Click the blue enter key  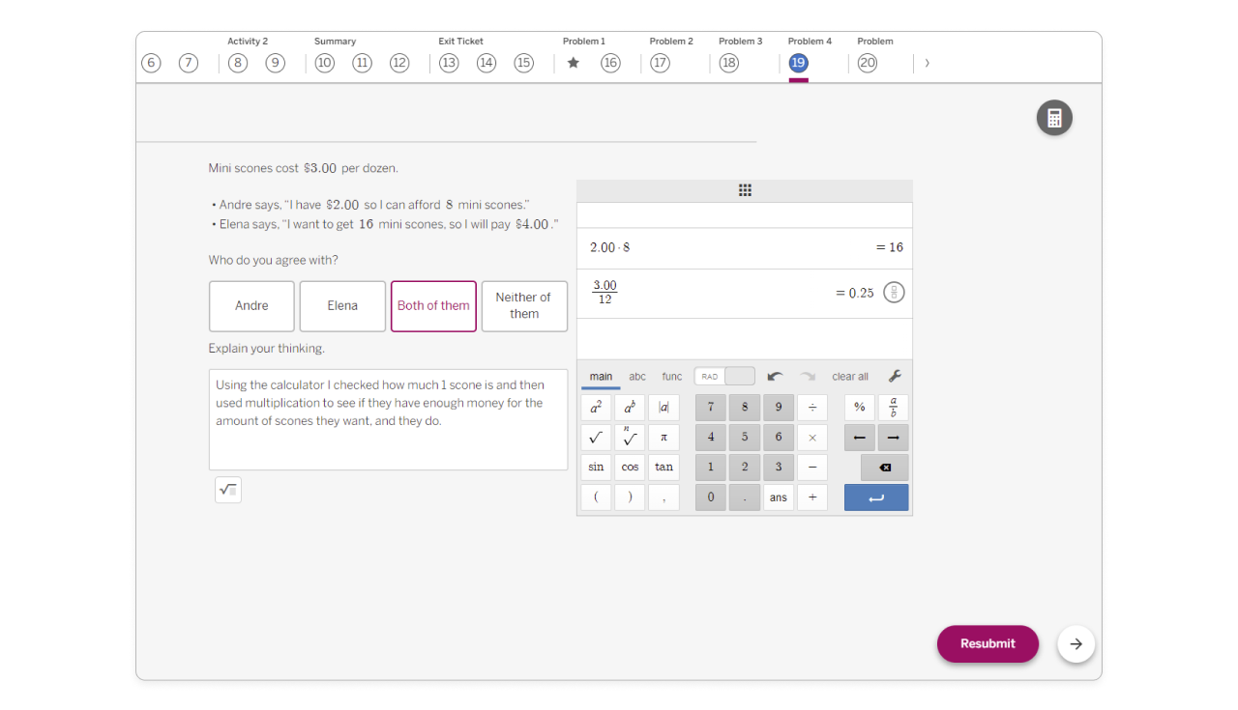pos(875,497)
